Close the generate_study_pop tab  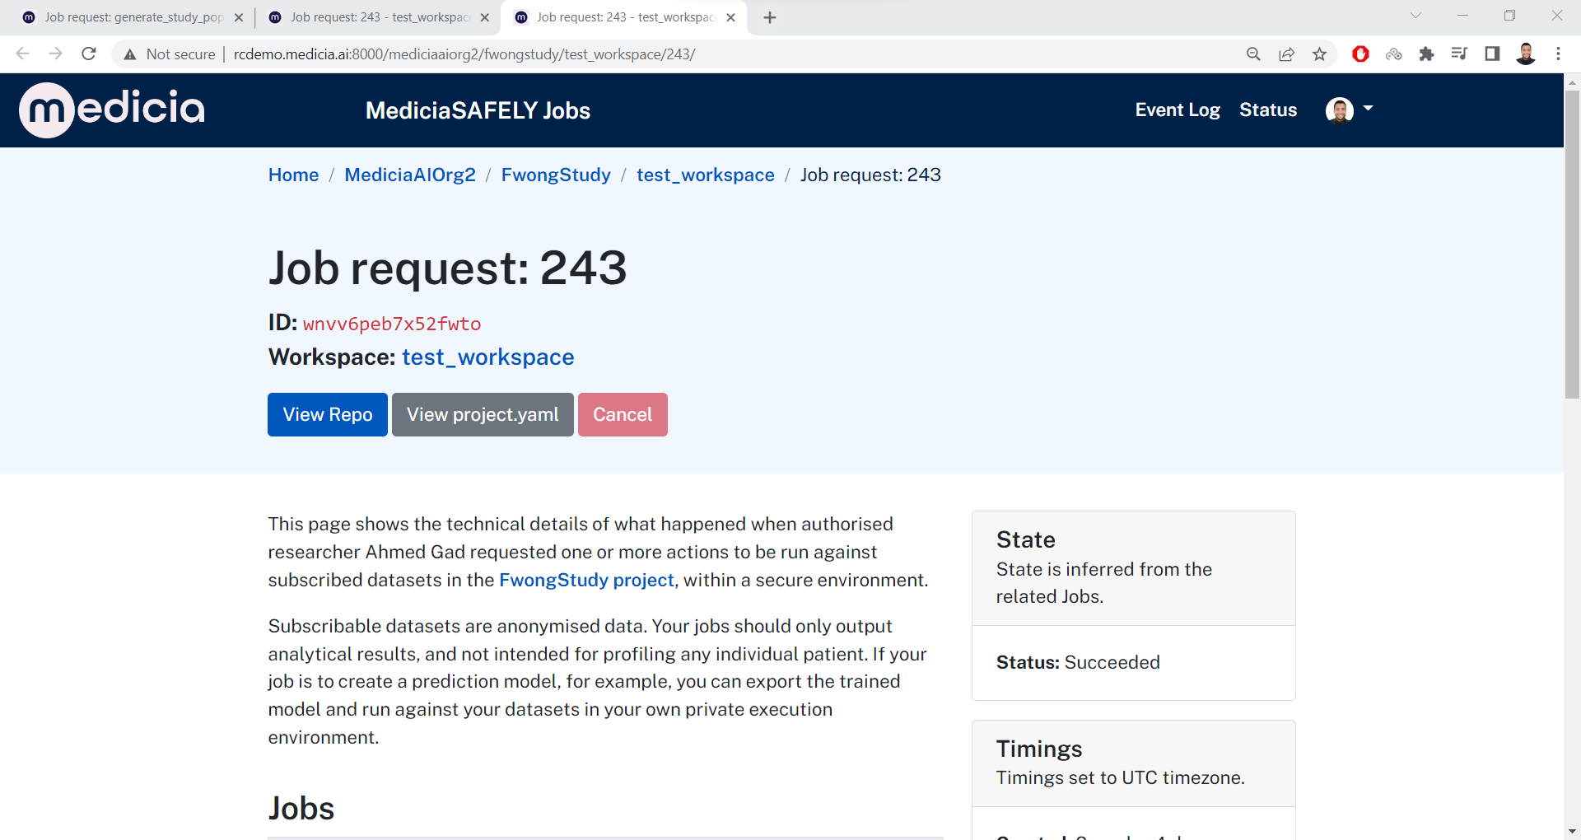pyautogui.click(x=239, y=17)
